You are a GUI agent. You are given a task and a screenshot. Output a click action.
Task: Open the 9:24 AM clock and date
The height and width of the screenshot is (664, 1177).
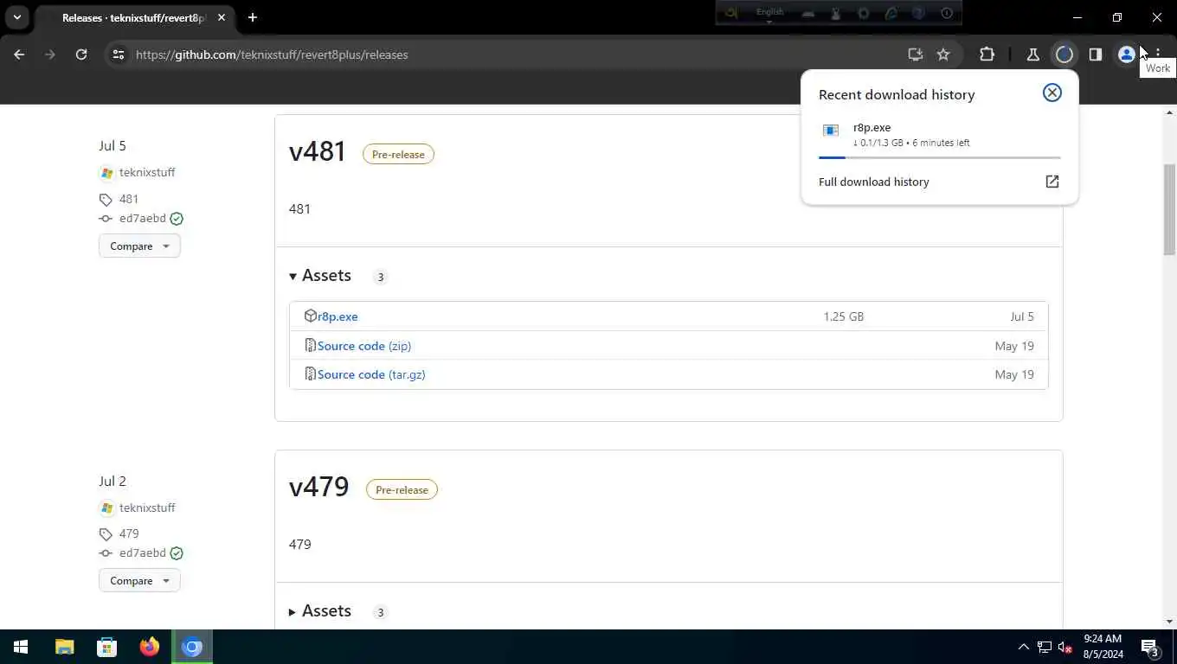point(1102,647)
